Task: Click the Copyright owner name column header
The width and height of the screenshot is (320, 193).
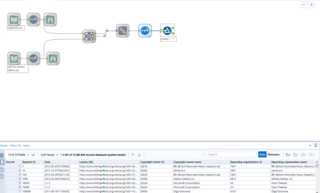Action: tap(201, 162)
